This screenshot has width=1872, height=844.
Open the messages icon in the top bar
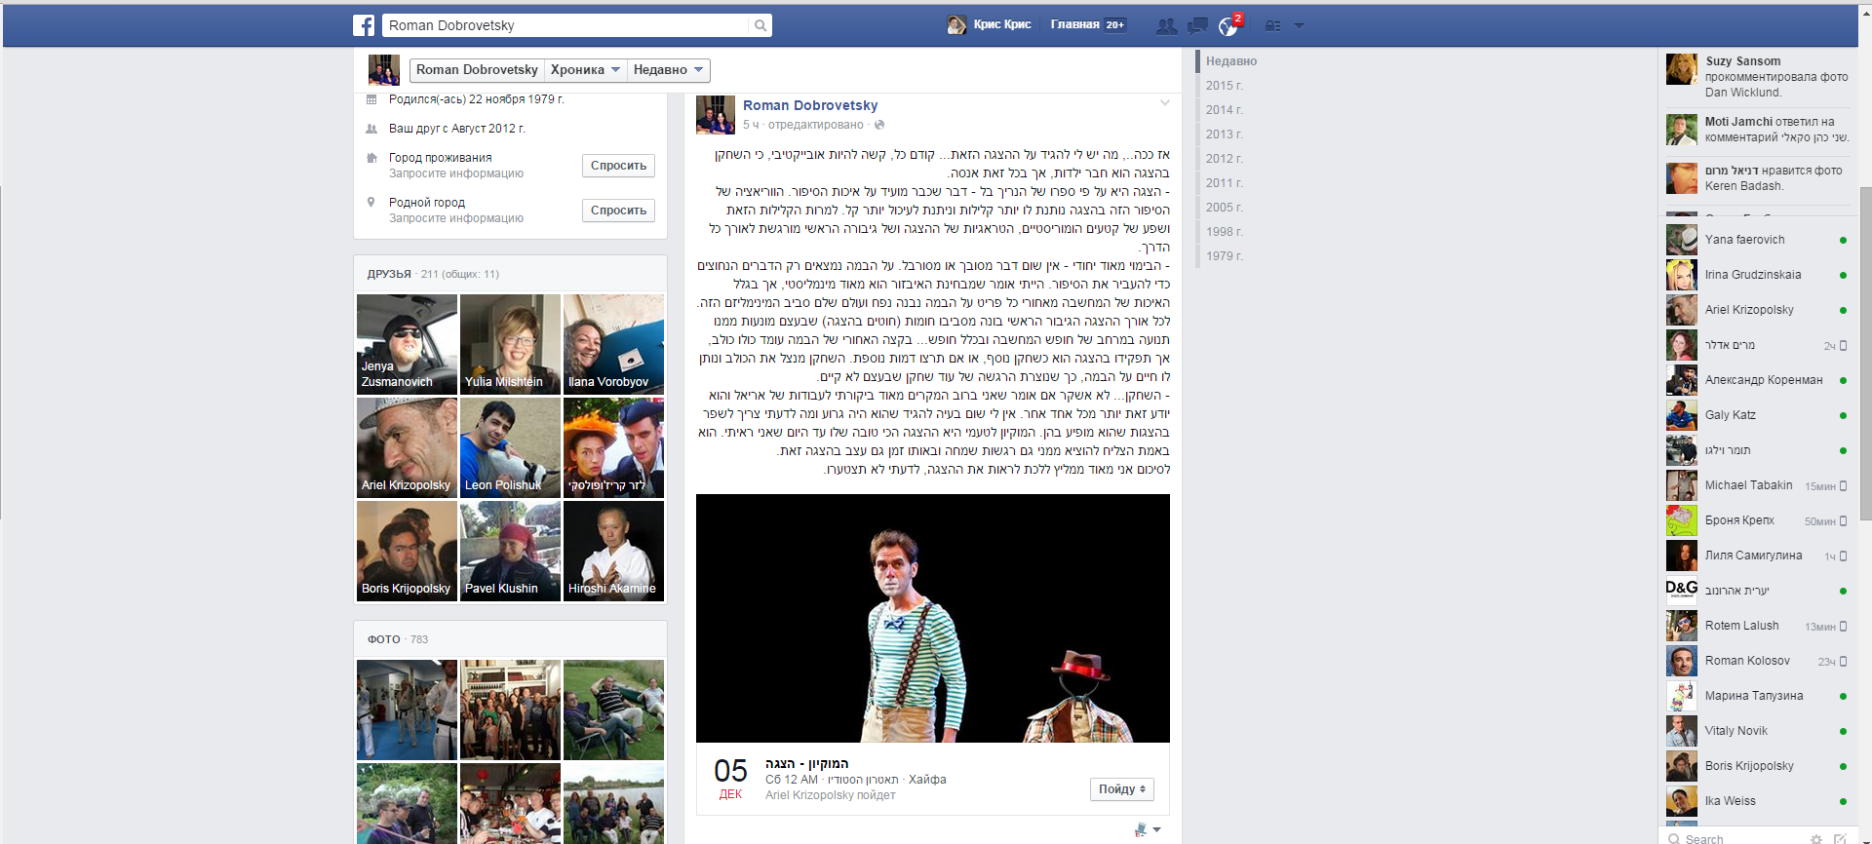tap(1197, 25)
